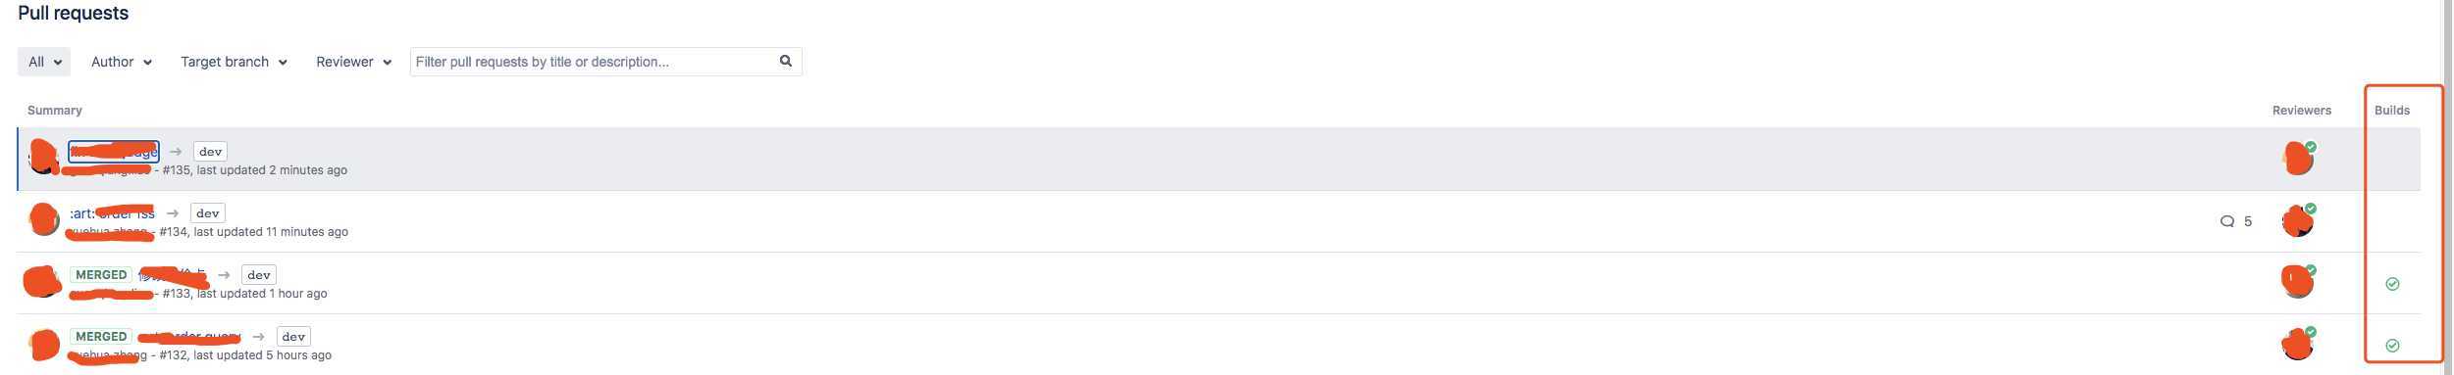Click the MERGED label on PR #132

[x=101, y=336]
